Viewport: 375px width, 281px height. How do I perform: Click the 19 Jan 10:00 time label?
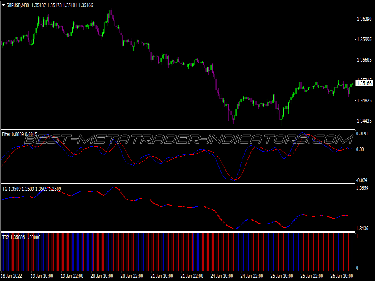pyautogui.click(x=42, y=276)
